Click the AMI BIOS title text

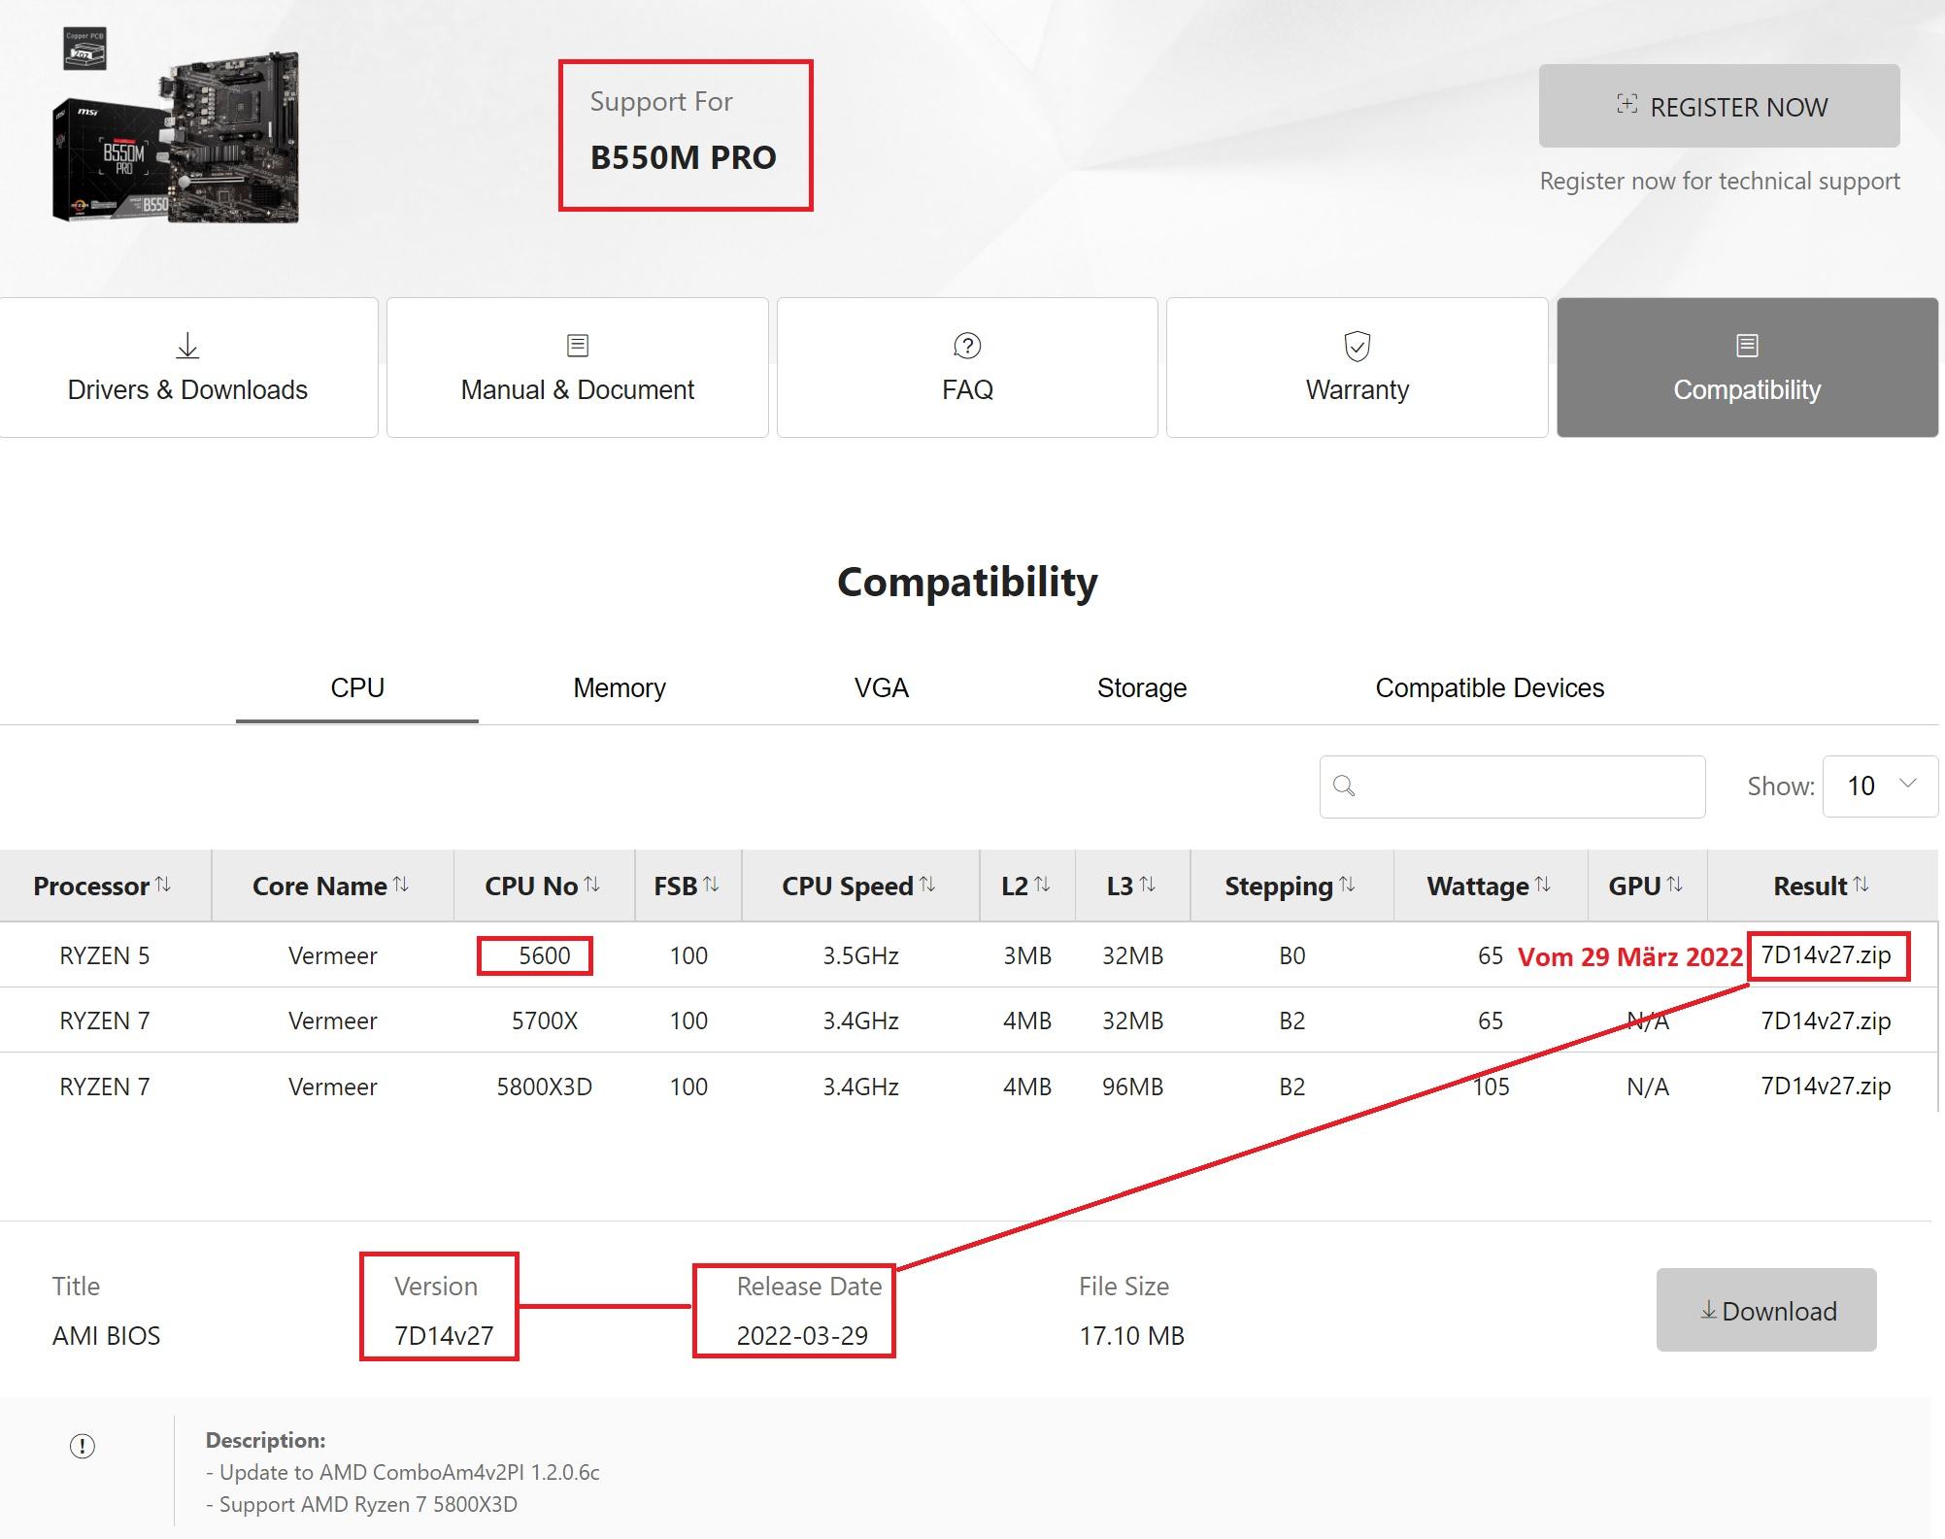coord(106,1336)
